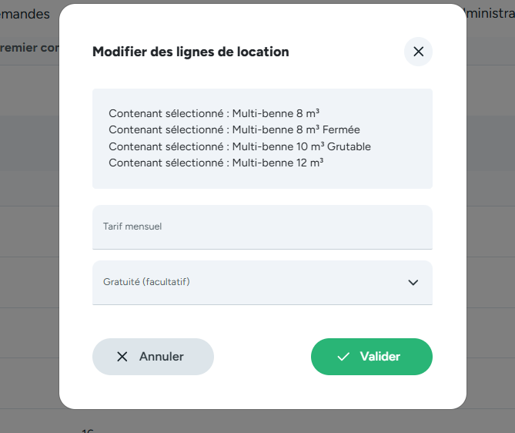Click the checkmark icon on the Valider button
Screen dimensions: 515x433
343,357
